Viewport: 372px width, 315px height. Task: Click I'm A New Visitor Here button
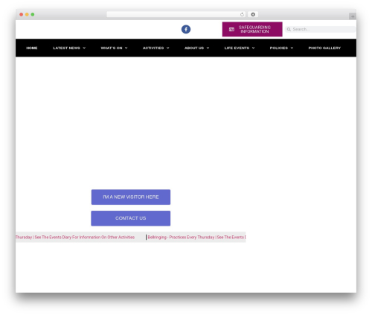[131, 197]
